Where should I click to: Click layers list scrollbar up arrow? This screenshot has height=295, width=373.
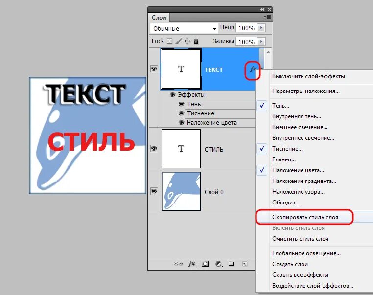(x=268, y=52)
